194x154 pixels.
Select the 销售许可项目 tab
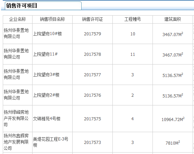[x=43, y=6]
